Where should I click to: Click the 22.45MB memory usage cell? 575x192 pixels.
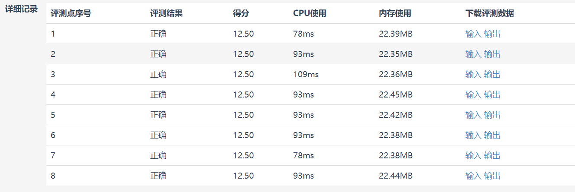395,94
